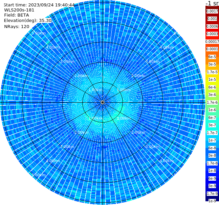Select the 3e-7 colorbar value
Image resolution: width=219 pixels, height=205 pixels.
point(212,125)
